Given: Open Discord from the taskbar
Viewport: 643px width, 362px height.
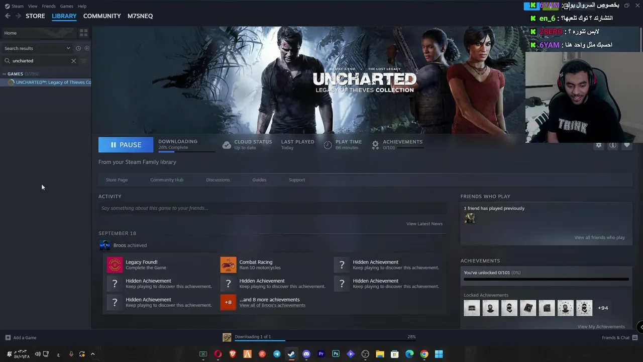Looking at the screenshot, I should [x=306, y=354].
